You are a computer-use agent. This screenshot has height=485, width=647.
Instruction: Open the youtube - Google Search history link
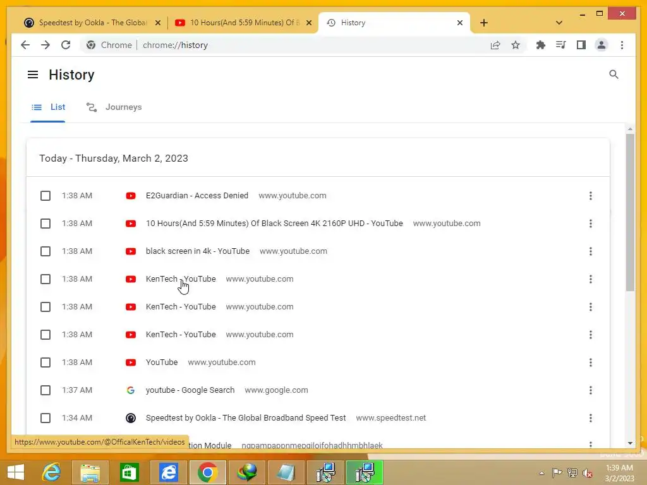pos(190,390)
